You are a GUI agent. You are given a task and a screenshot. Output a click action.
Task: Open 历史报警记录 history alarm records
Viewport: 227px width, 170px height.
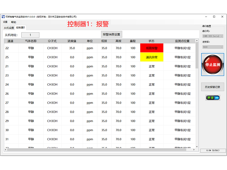pos(212,86)
